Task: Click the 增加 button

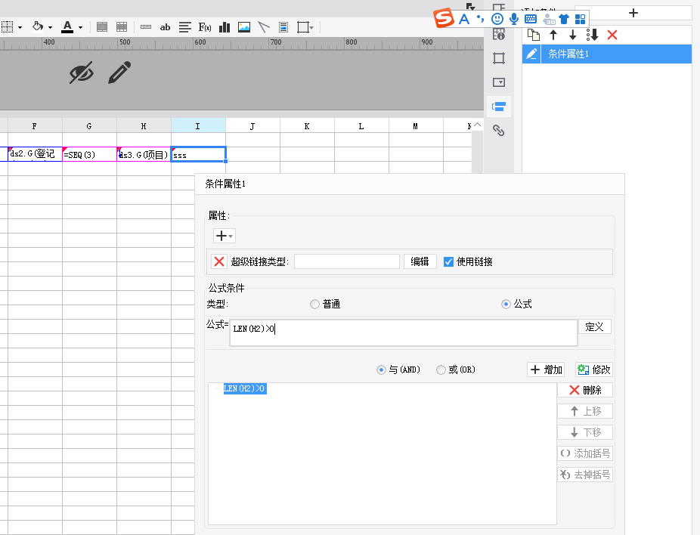Action: click(546, 370)
